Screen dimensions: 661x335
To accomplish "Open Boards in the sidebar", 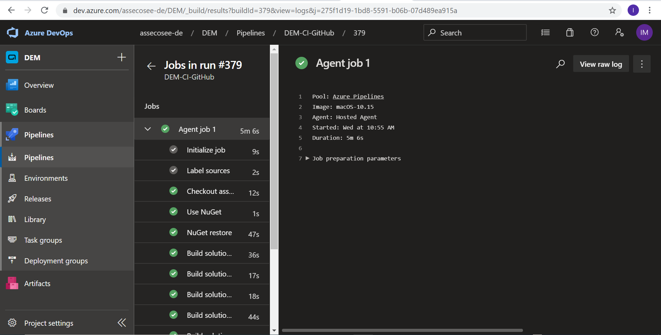I will (67, 110).
